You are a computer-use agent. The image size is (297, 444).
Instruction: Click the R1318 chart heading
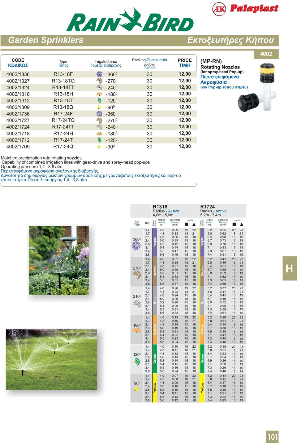click(x=160, y=207)
